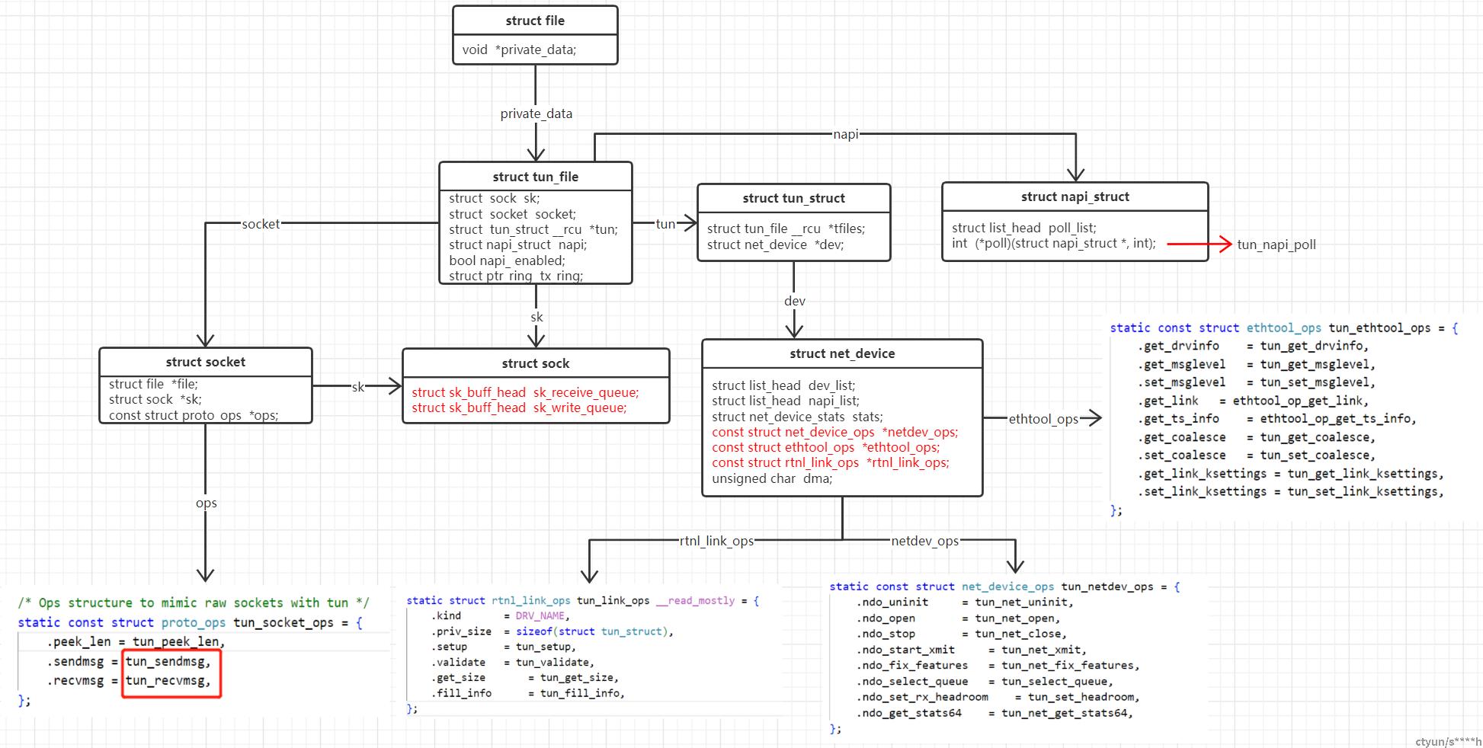Click 'struct tun_struct __rcu *tun;' field
1483x748 pixels.
[533, 229]
